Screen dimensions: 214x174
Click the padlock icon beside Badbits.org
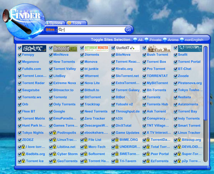click(23, 154)
